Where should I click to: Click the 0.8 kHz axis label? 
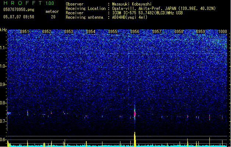(x=3, y=103)
